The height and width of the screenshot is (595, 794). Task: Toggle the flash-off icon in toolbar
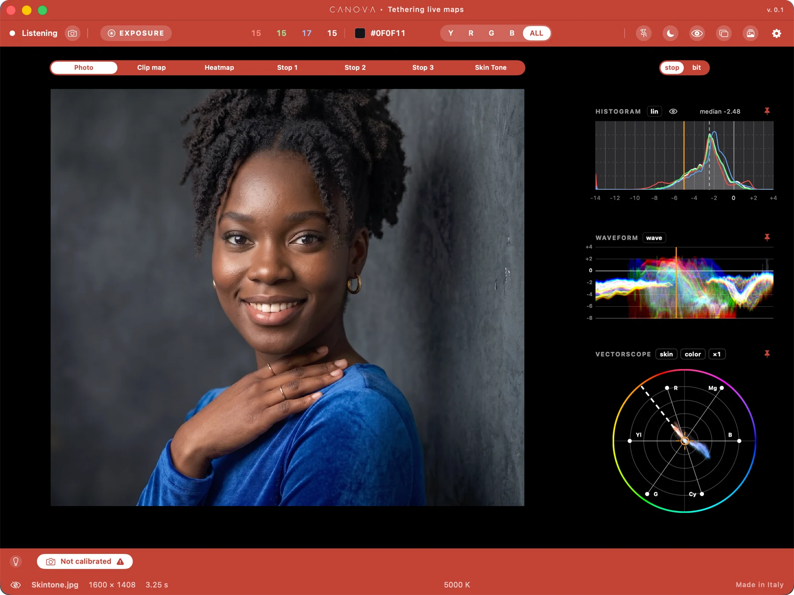click(x=644, y=33)
